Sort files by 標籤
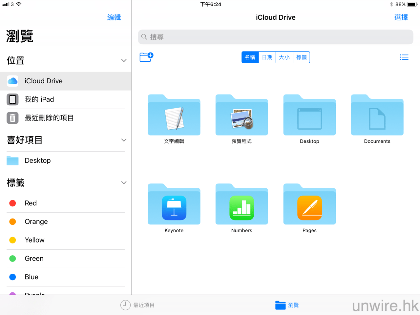420x315 pixels. pos(301,57)
